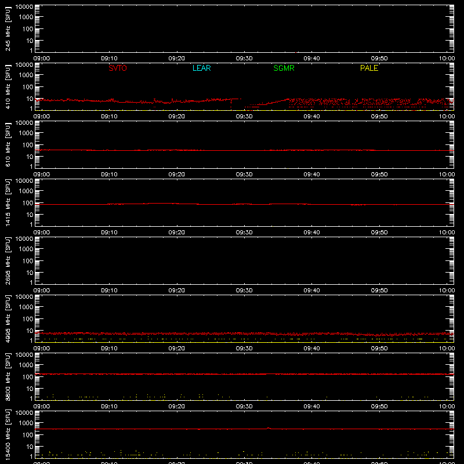Select the 410 MHz [SFU] axis title
Screen dimensions: 464x464
[x=8, y=86]
